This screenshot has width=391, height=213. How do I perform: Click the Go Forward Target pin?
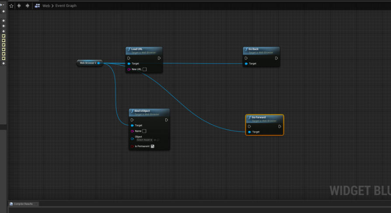(249, 132)
